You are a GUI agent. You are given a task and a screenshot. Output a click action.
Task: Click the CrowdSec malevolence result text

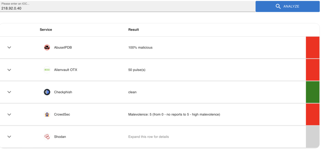174,114
